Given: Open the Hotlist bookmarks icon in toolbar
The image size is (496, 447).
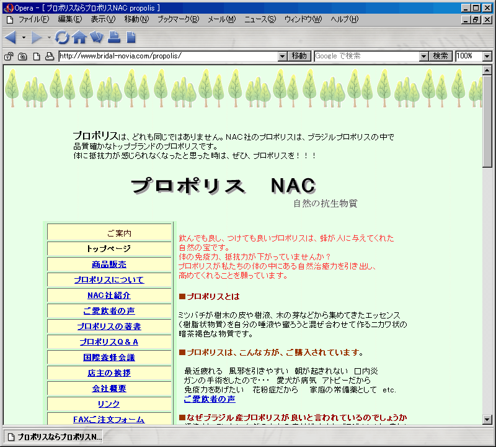Looking at the screenshot, I should 97,37.
